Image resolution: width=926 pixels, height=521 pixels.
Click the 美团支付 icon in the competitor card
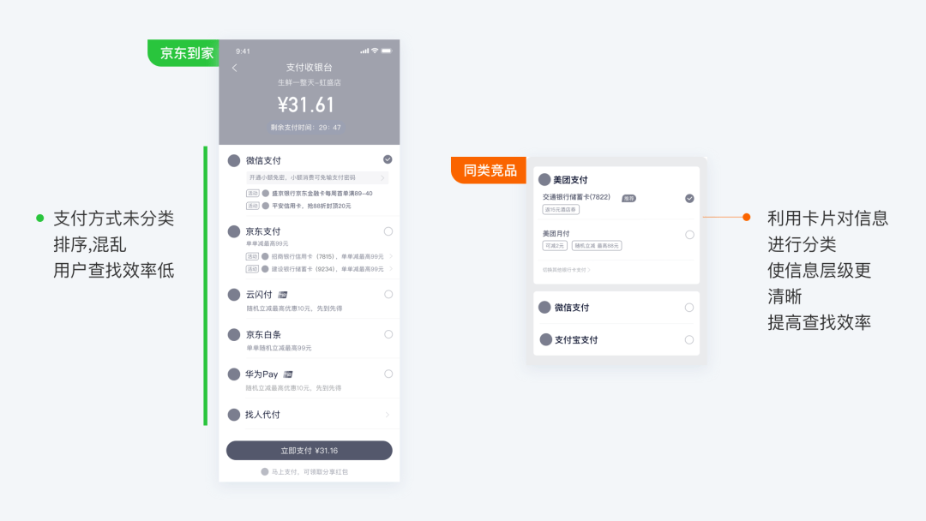544,179
